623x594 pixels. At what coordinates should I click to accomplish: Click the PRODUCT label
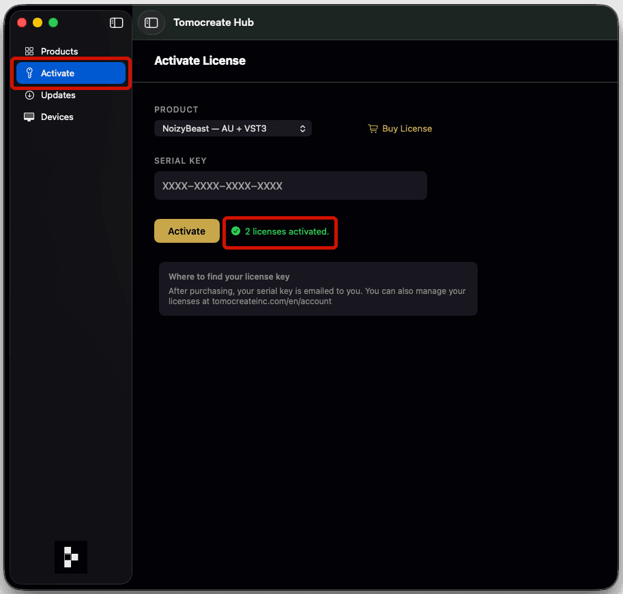[x=176, y=110]
